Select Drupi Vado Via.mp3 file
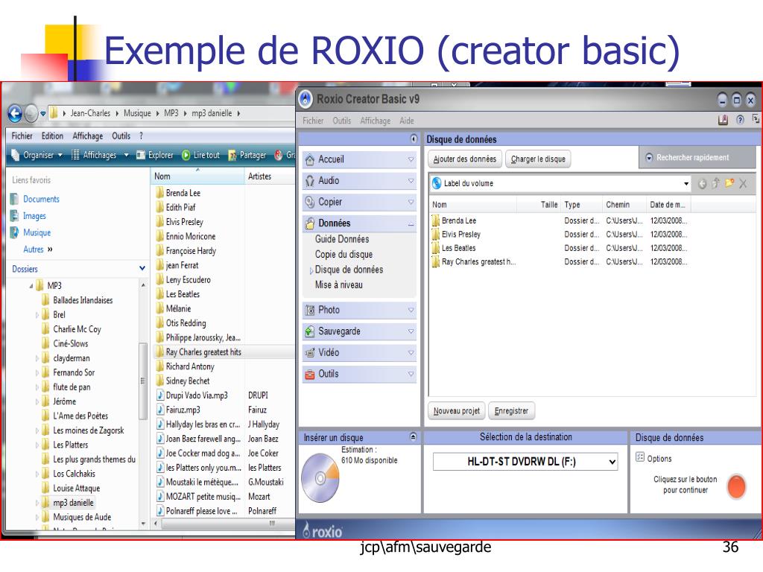This screenshot has height=572, width=763. pyautogui.click(x=197, y=395)
